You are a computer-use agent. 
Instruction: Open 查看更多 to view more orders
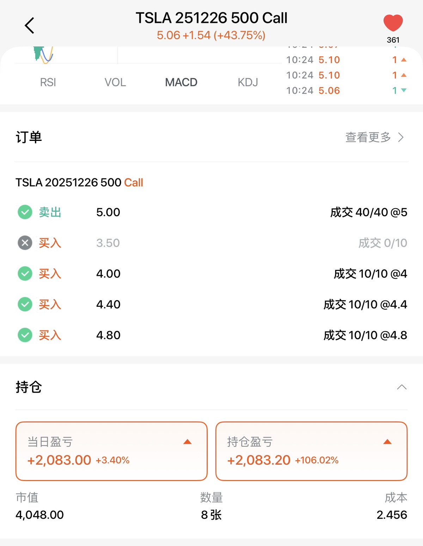374,137
